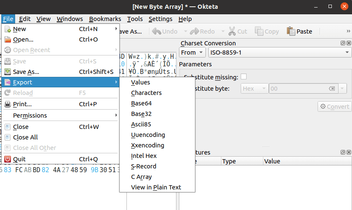Click the Cut scissors toolbar icon
The width and height of the screenshot is (352, 210).
click(x=232, y=31)
